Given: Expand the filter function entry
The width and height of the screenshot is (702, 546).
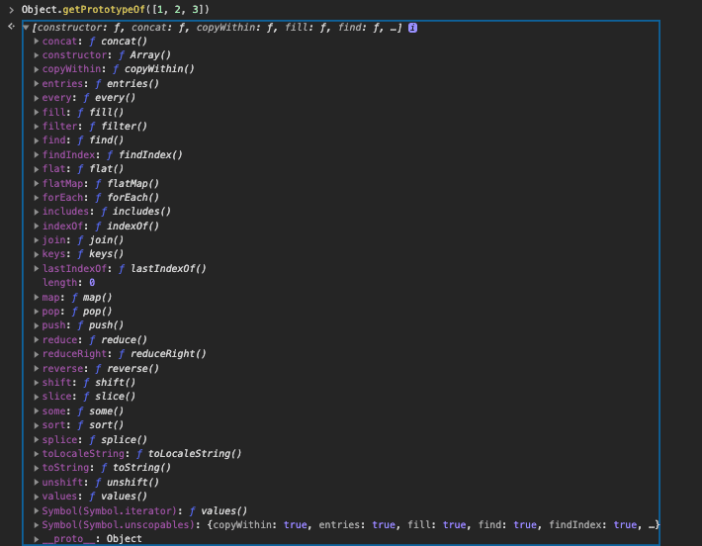Looking at the screenshot, I should click(x=37, y=127).
